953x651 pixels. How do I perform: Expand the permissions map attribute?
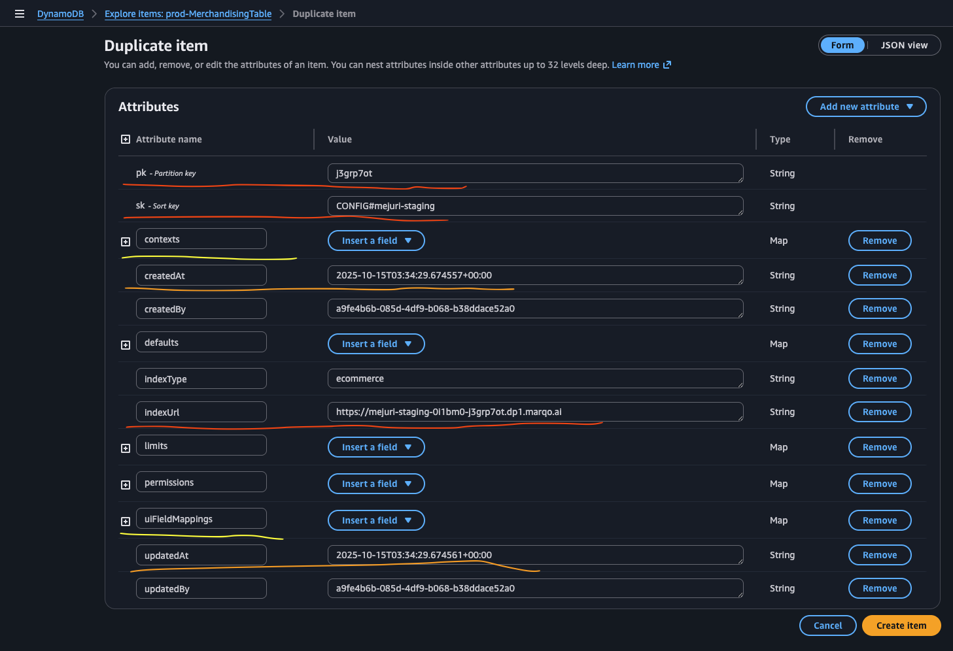coord(126,485)
